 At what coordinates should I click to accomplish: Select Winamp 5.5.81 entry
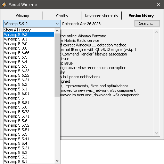(29, 103)
